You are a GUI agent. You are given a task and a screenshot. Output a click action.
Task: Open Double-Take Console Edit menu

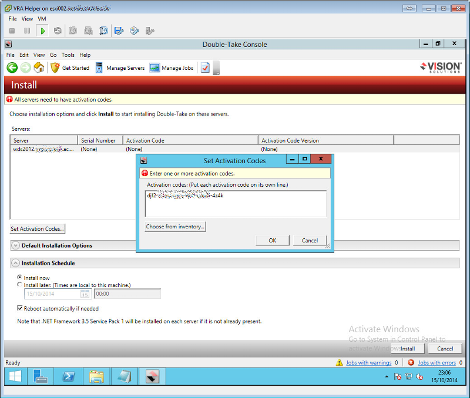[x=24, y=55]
